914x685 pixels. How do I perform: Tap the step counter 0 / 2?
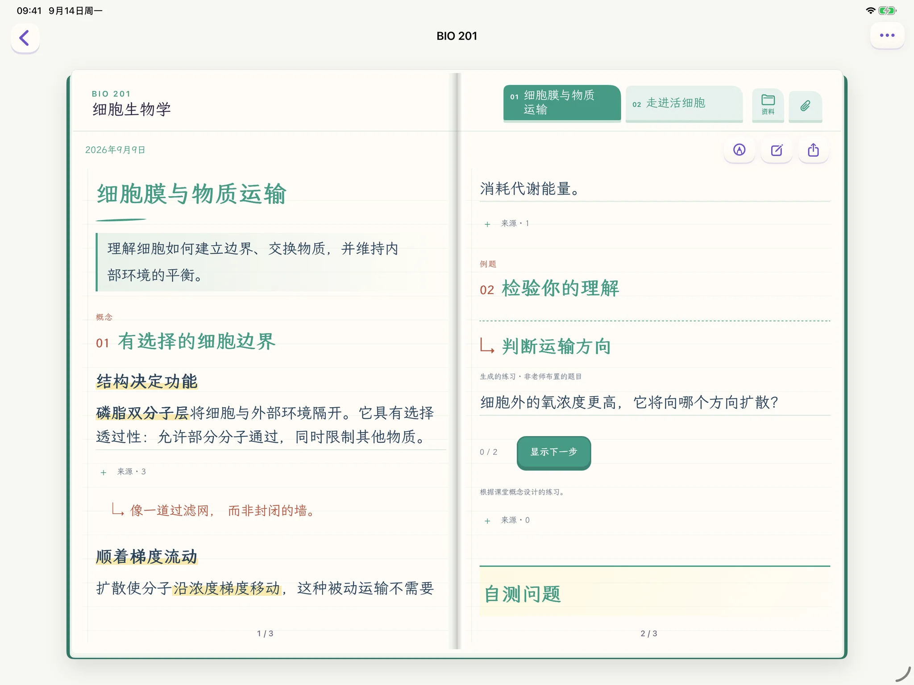point(489,452)
